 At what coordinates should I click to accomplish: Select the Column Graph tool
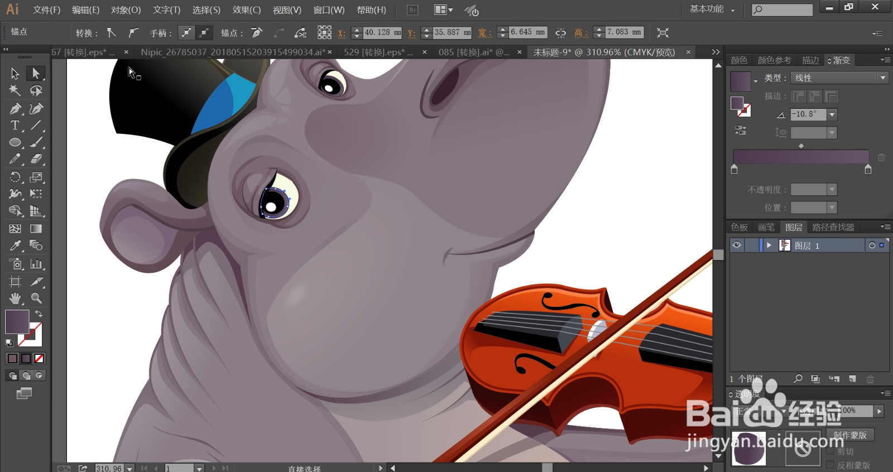point(36,264)
